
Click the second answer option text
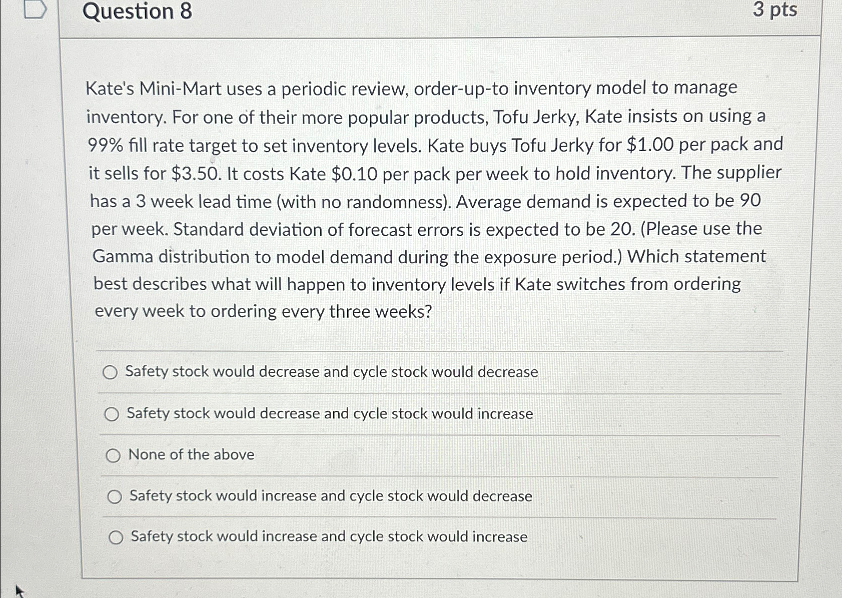[x=329, y=413]
